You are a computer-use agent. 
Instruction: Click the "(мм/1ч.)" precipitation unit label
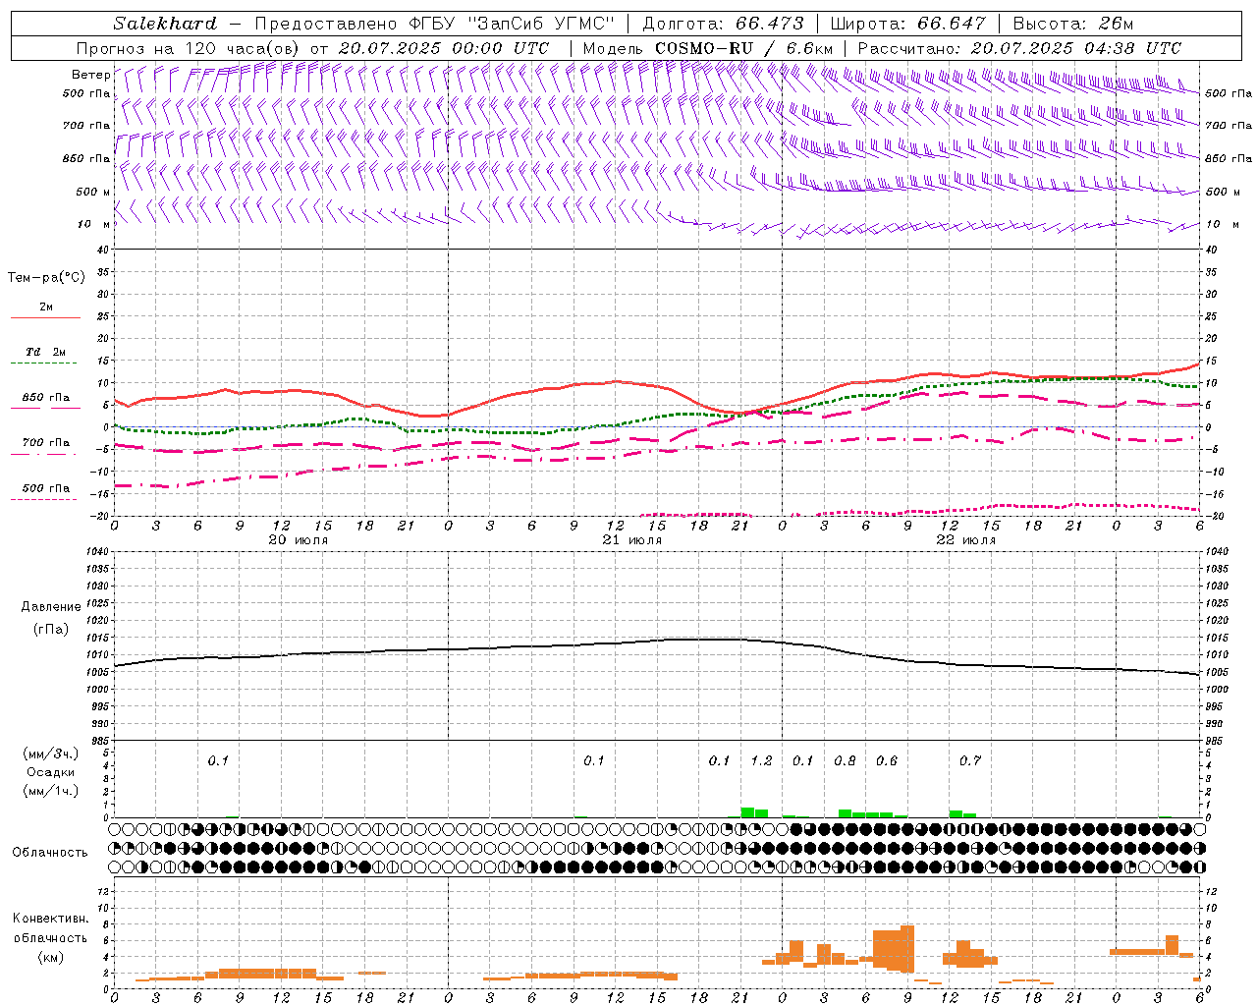pyautogui.click(x=50, y=791)
